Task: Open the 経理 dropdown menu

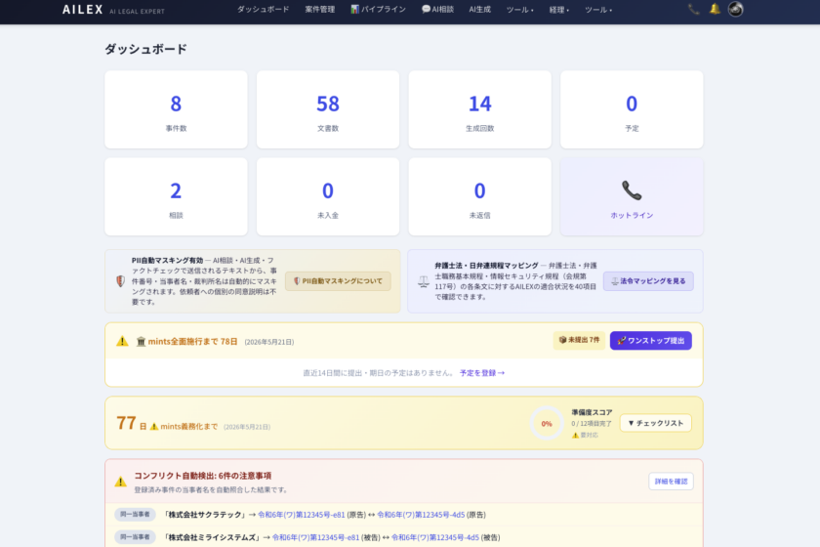Action: click(x=559, y=10)
